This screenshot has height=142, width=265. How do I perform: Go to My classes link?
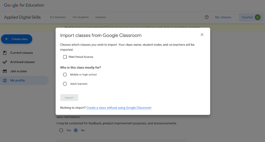click(223, 17)
